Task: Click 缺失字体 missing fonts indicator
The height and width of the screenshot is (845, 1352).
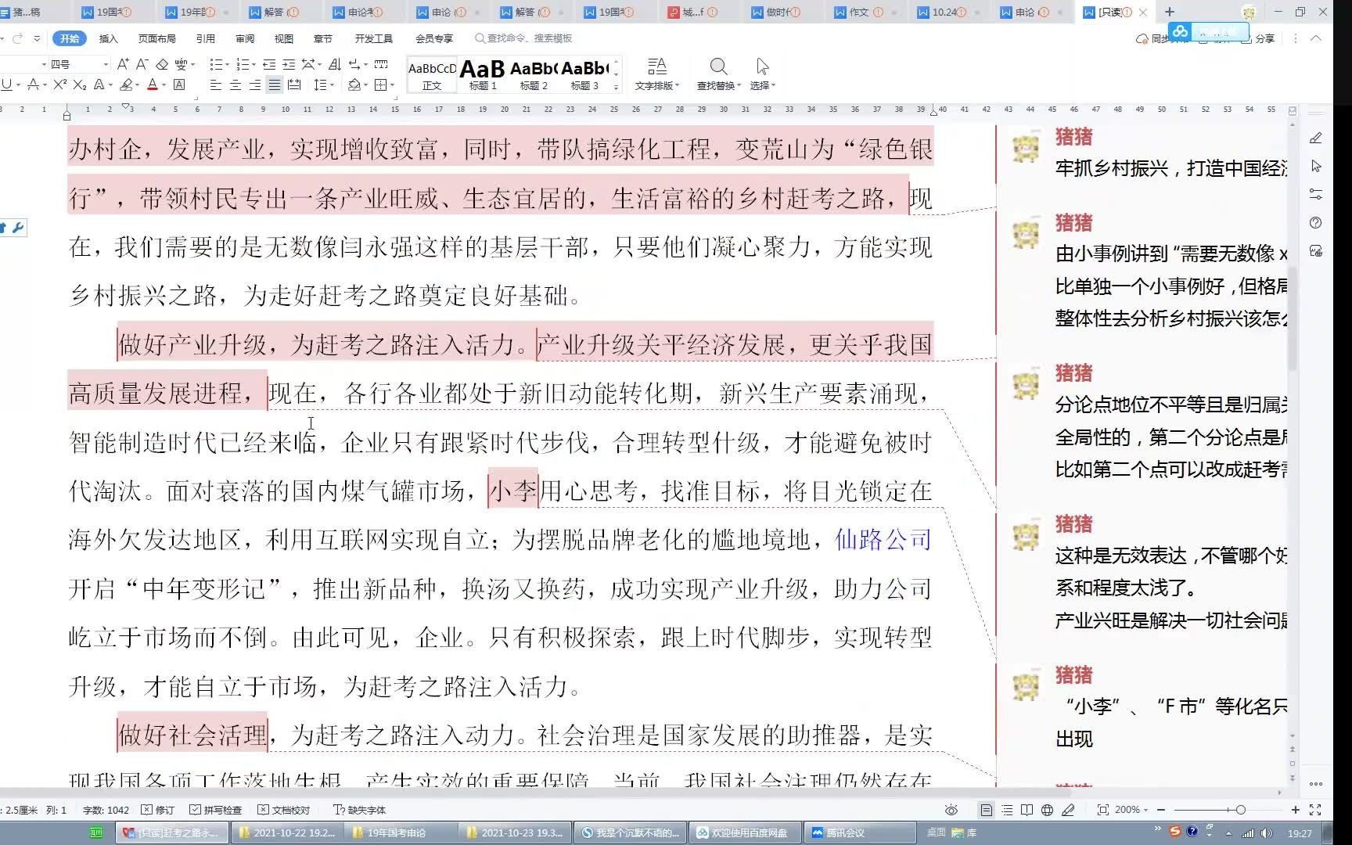Action: tap(359, 810)
